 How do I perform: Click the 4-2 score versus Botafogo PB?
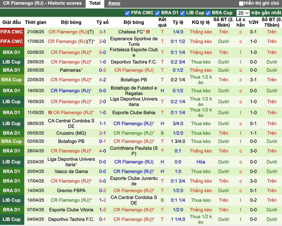[102, 80]
